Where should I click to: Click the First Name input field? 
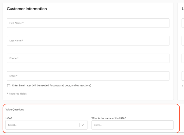pos(88,23)
